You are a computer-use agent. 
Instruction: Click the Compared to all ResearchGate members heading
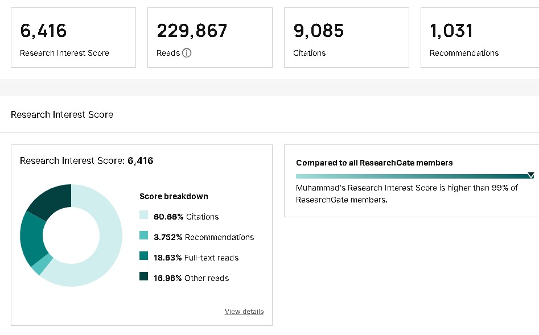(x=375, y=163)
